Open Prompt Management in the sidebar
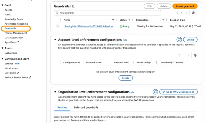Viewport: 205px width, 123px height. (x=16, y=33)
